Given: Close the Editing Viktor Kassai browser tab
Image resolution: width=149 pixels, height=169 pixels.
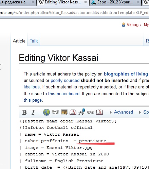Looking at the screenshot, I should coord(86,2).
